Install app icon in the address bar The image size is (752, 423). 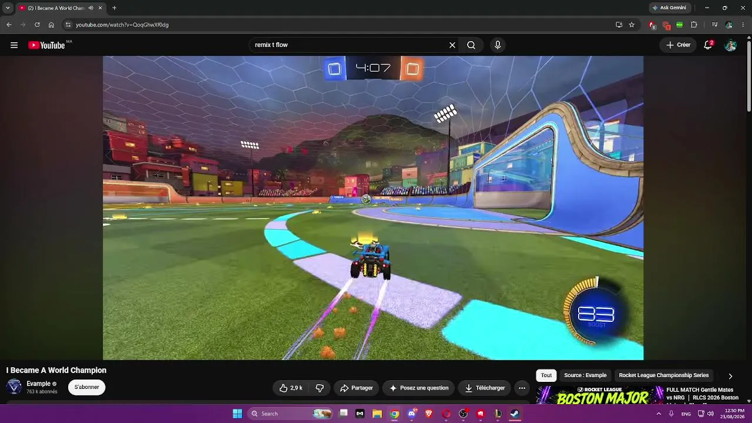[x=619, y=25]
